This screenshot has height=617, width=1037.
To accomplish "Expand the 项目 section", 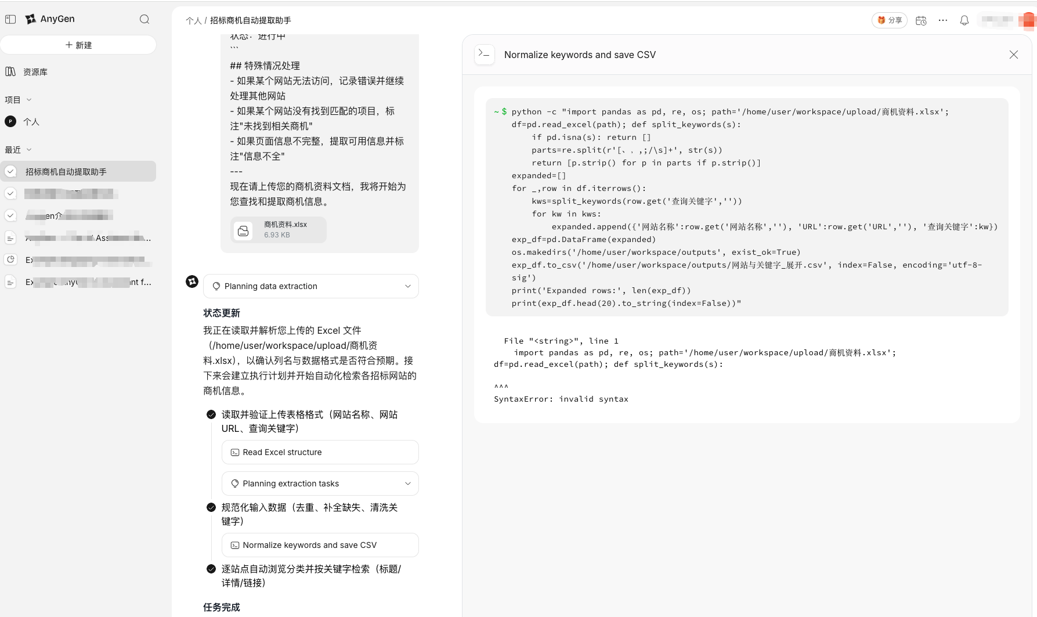I will [29, 99].
